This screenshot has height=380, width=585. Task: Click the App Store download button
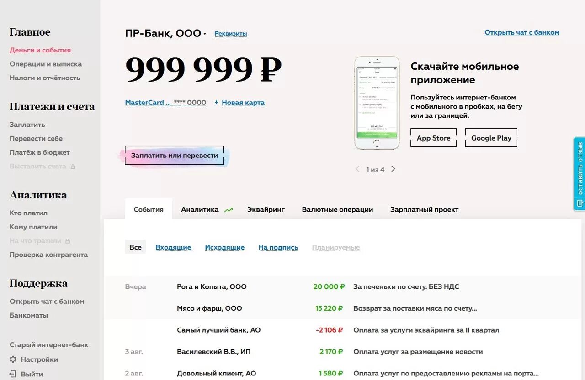433,138
